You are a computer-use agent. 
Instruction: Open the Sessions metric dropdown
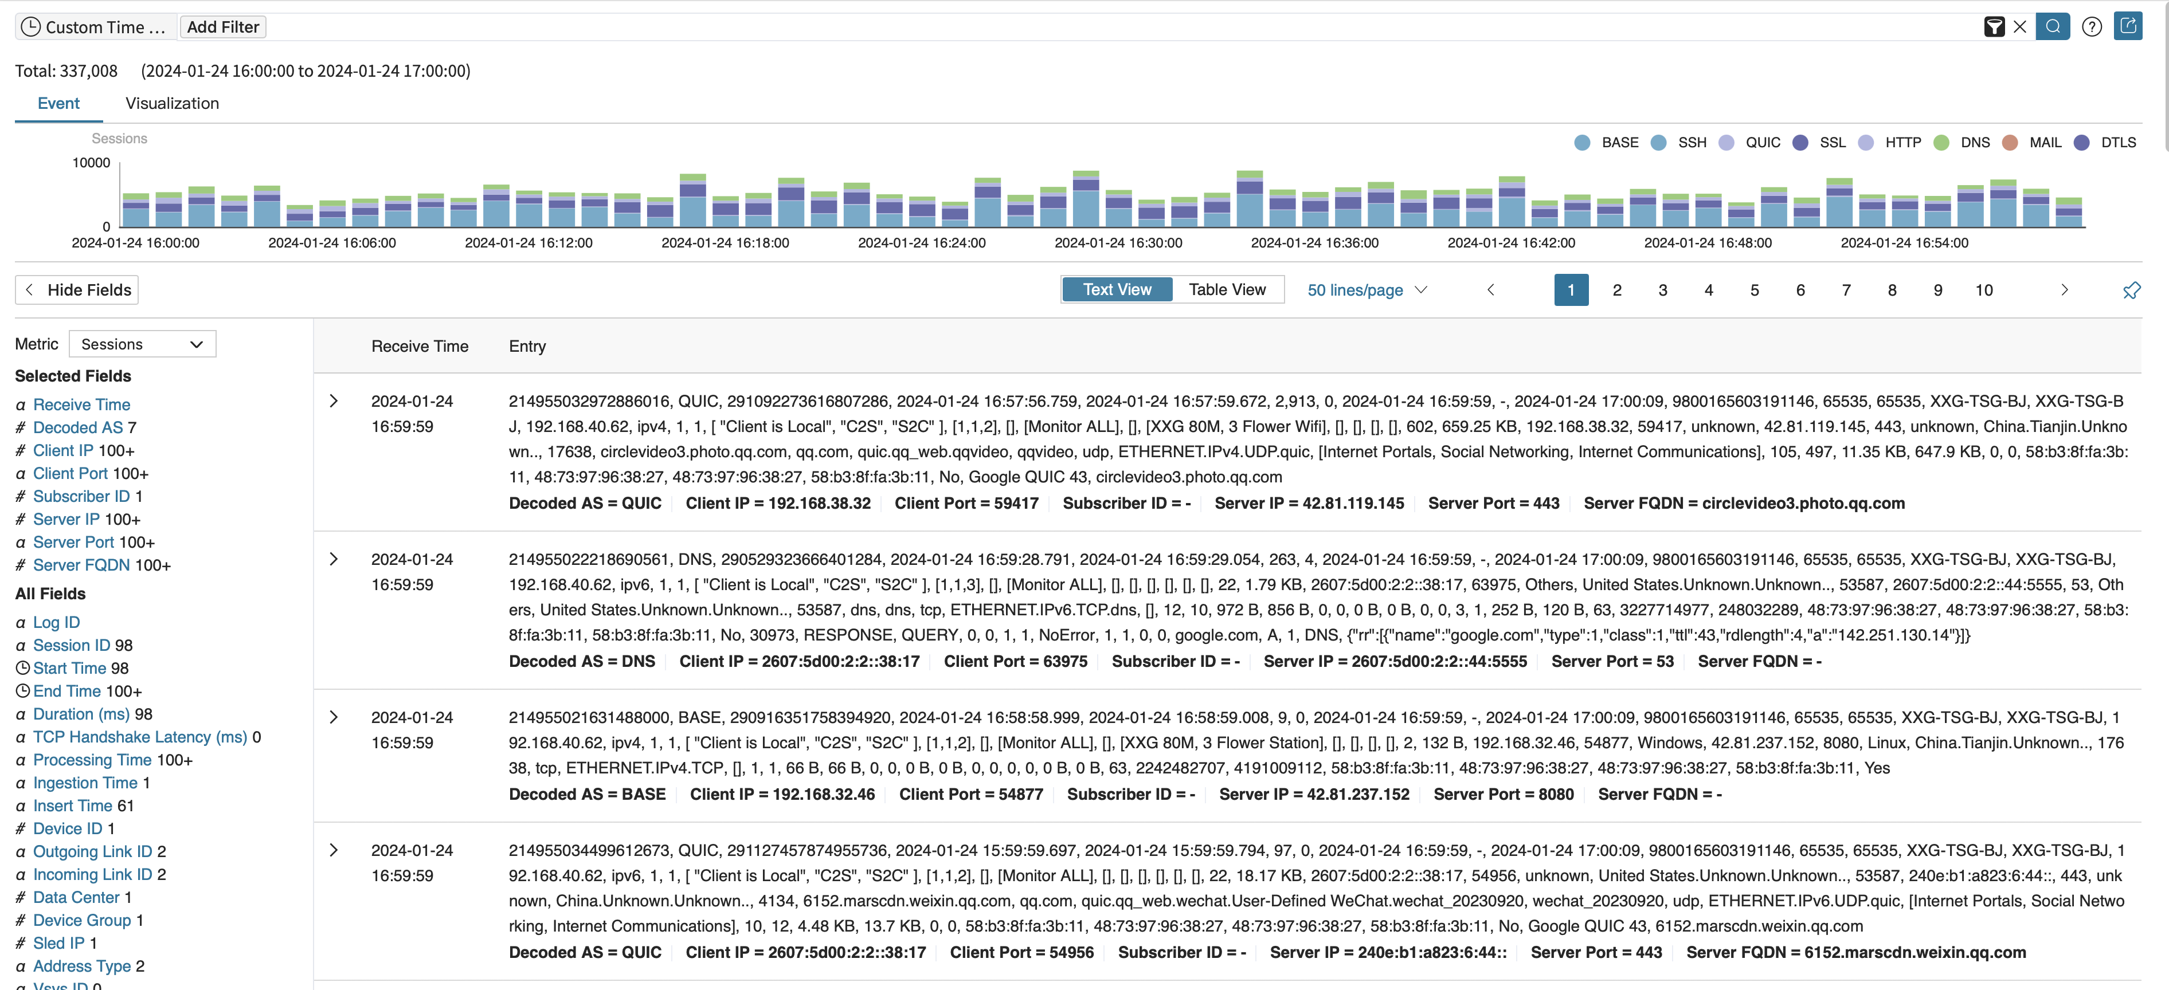(x=142, y=344)
